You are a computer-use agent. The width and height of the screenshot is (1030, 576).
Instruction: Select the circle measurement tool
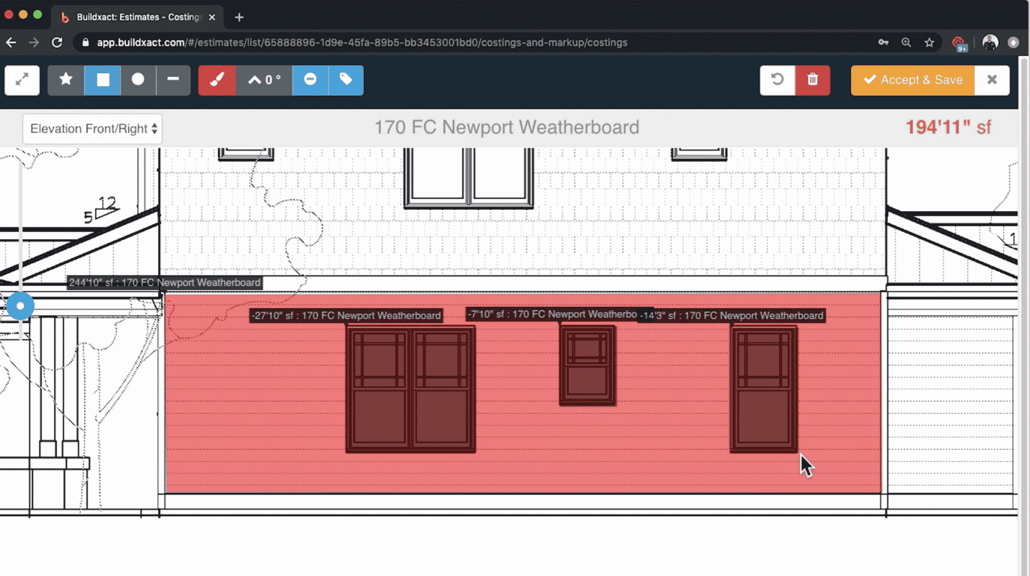tap(138, 80)
